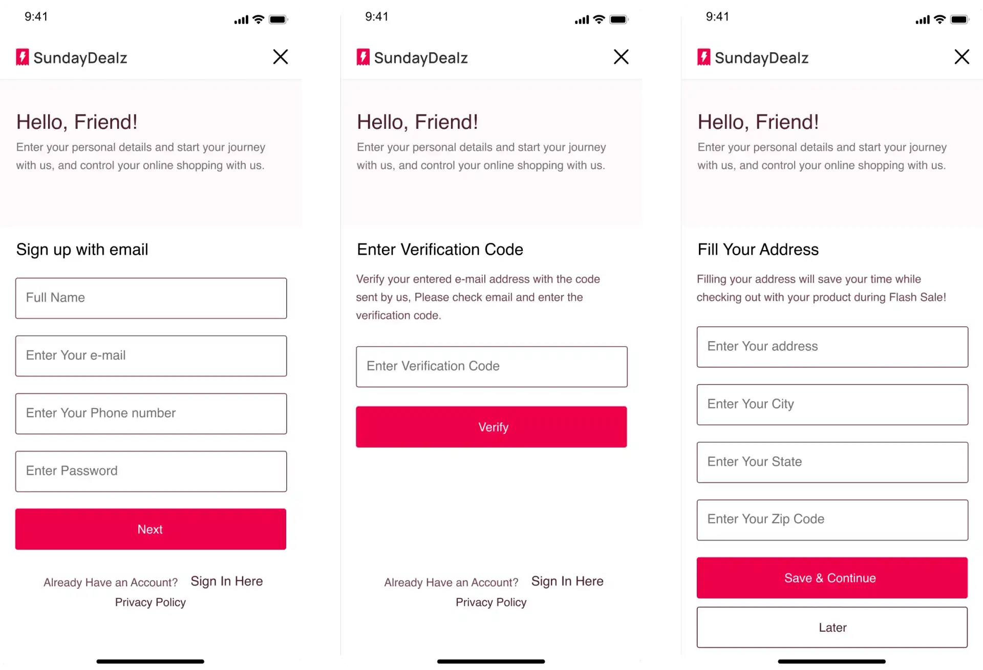Enter text in Full Name field

coord(149,297)
